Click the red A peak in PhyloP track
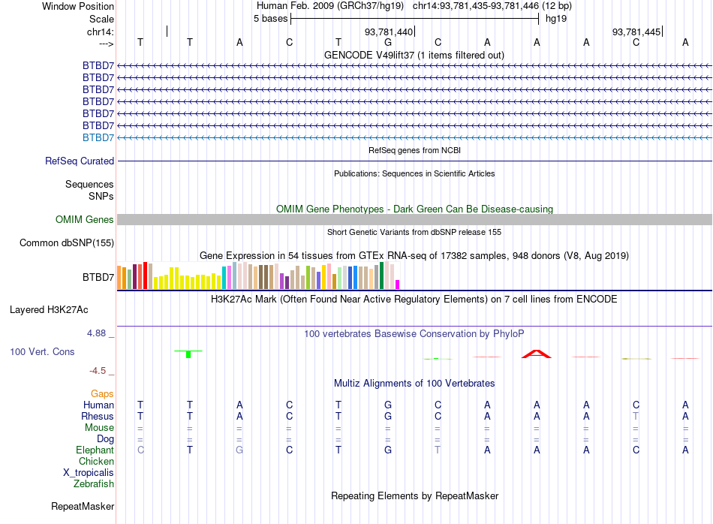Screen dimensions: 713x524 click(x=537, y=354)
